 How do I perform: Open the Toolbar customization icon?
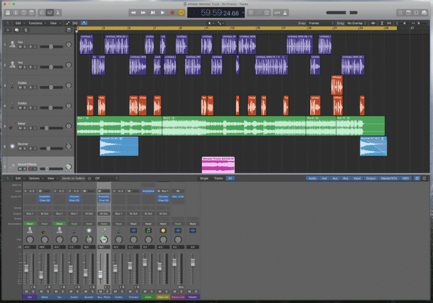[x=32, y=12]
